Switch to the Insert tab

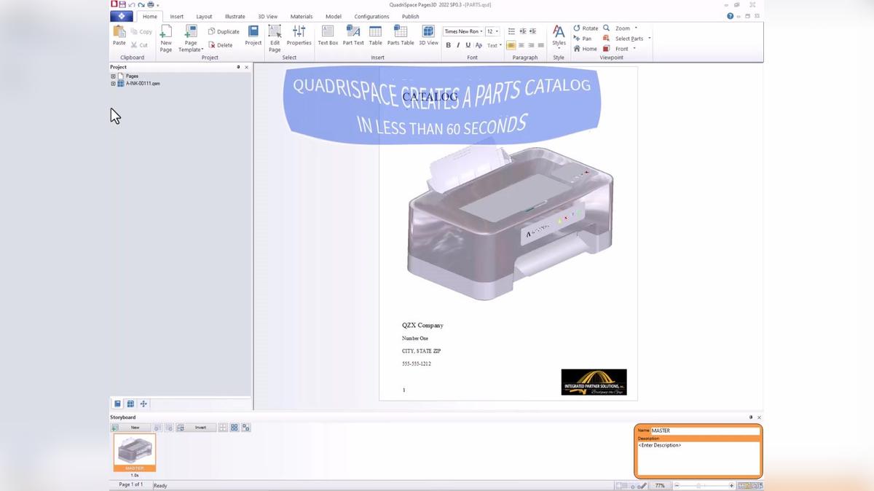[177, 16]
